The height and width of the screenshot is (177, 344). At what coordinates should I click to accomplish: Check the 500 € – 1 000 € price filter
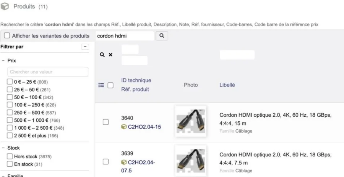point(10,120)
